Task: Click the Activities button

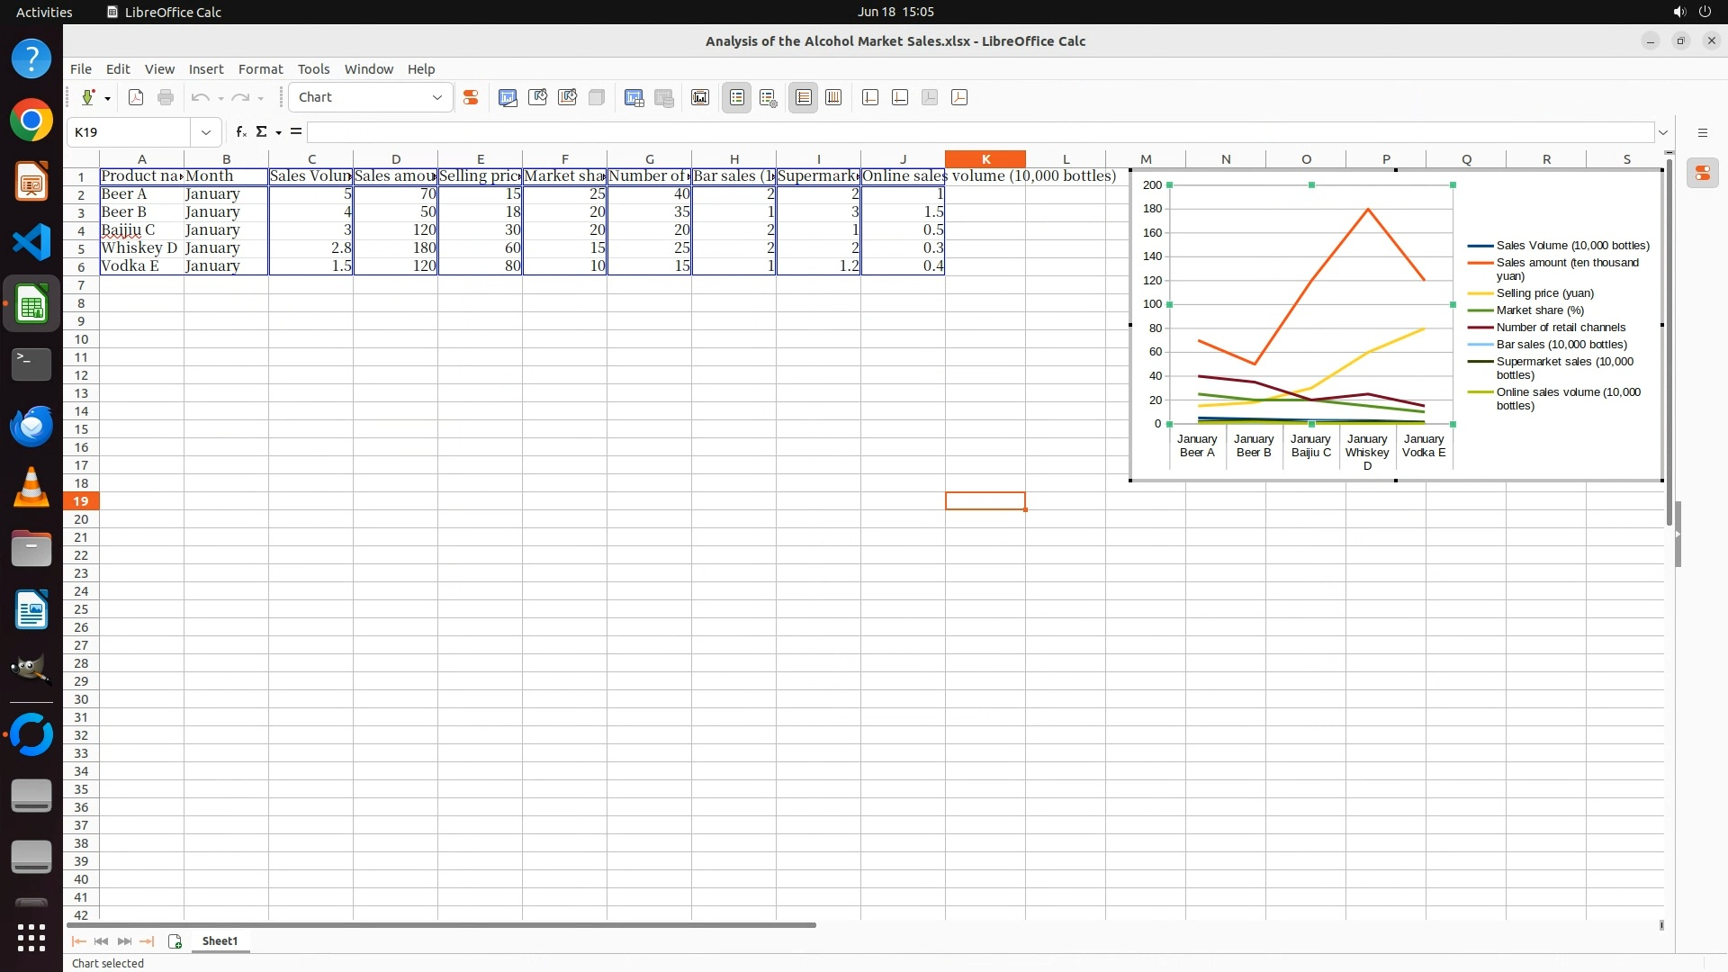Action: click(x=44, y=12)
